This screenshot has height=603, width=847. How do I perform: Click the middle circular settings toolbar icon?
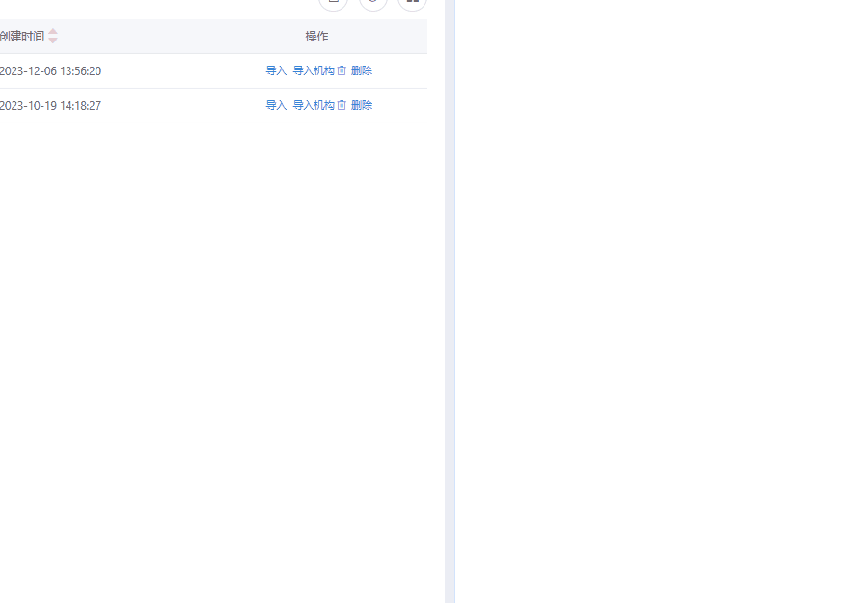tap(372, 4)
